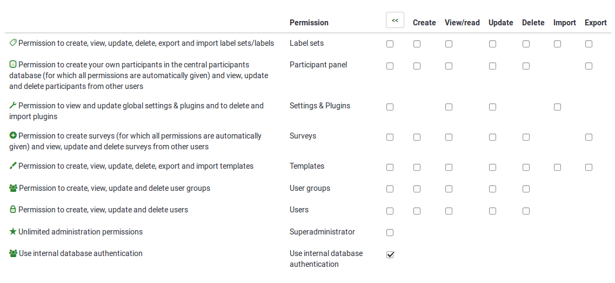615x283 pixels.
Task: Enable Create permission for Label sets
Action: (417, 44)
